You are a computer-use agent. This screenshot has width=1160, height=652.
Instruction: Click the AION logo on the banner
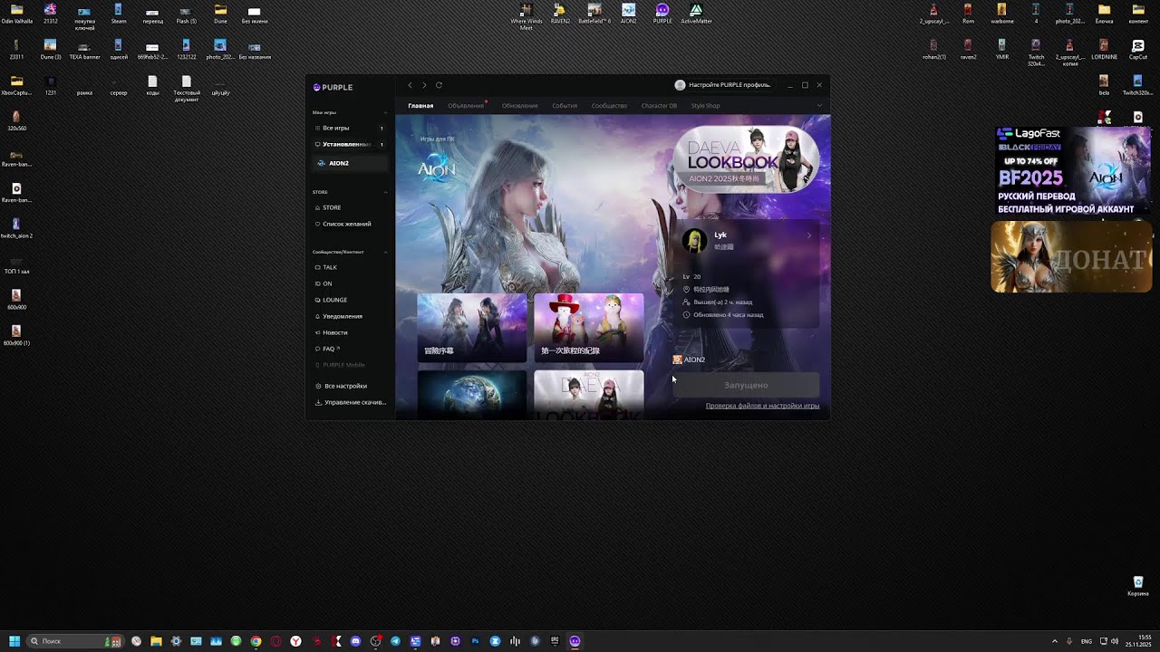pyautogui.click(x=436, y=169)
